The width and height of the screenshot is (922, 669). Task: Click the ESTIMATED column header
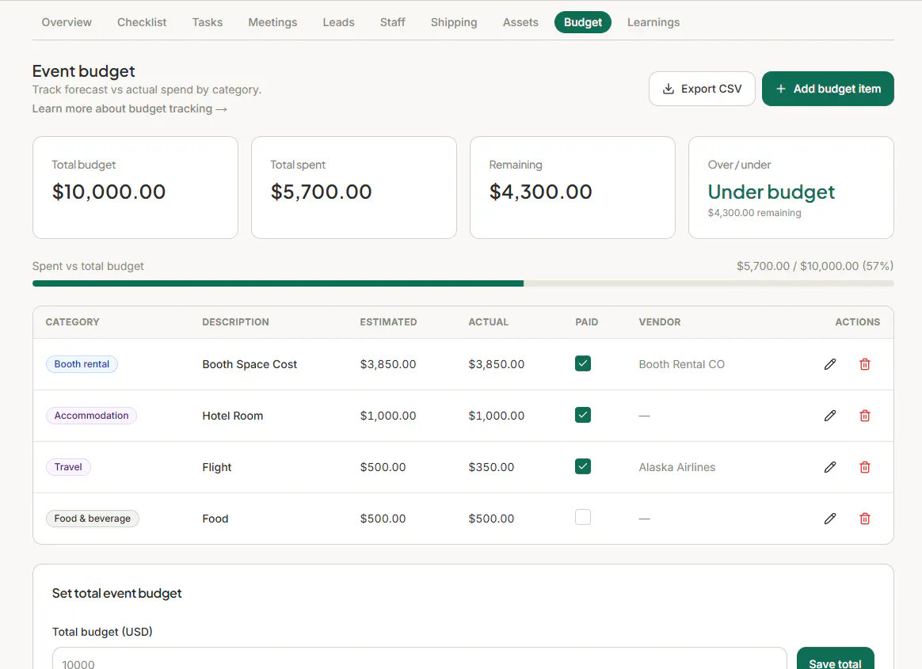388,322
